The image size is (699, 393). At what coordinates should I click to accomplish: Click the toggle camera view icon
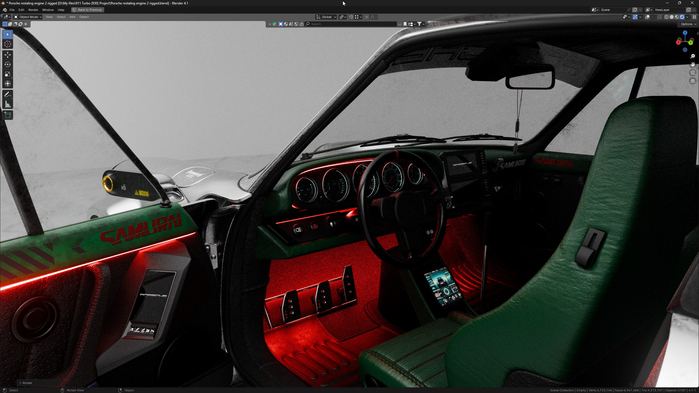(693, 73)
